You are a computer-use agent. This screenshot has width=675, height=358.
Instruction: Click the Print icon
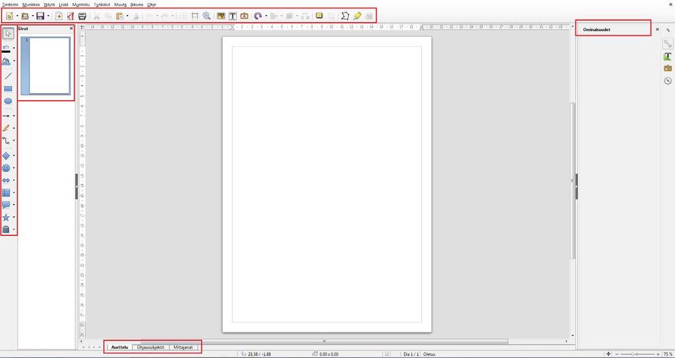(x=82, y=16)
